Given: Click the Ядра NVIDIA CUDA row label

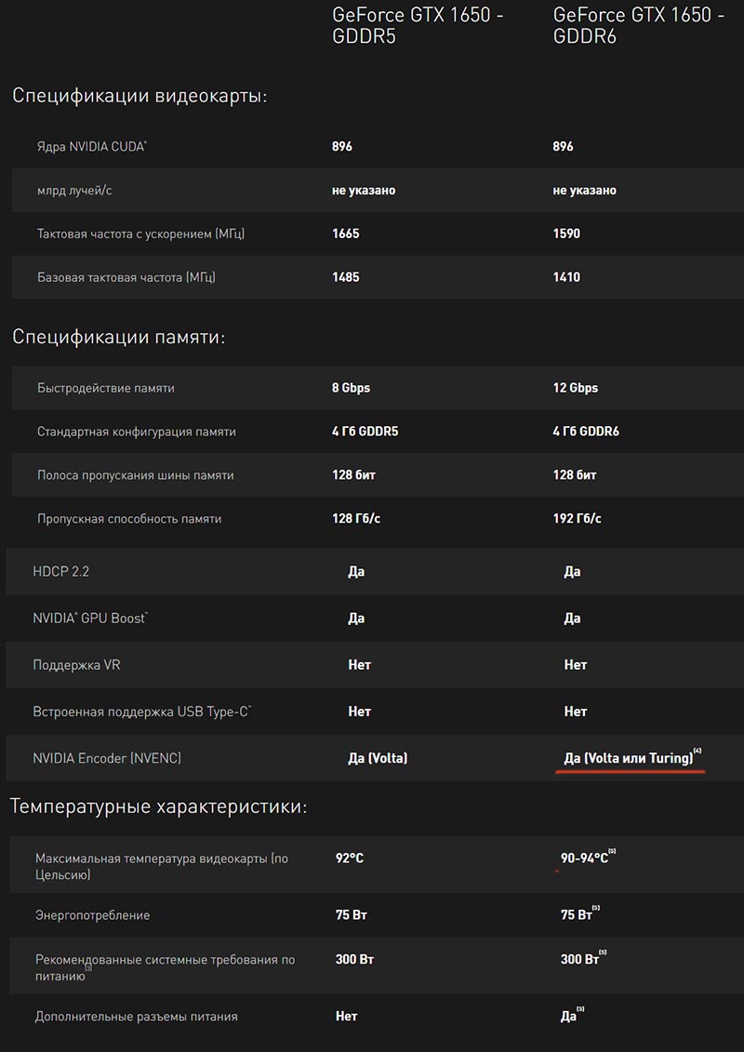Looking at the screenshot, I should (92, 146).
